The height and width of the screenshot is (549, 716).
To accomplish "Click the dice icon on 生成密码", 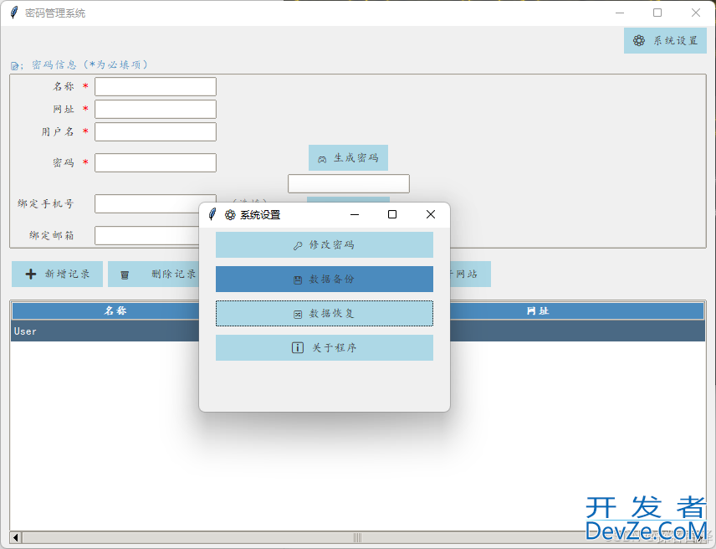I will tap(322, 159).
